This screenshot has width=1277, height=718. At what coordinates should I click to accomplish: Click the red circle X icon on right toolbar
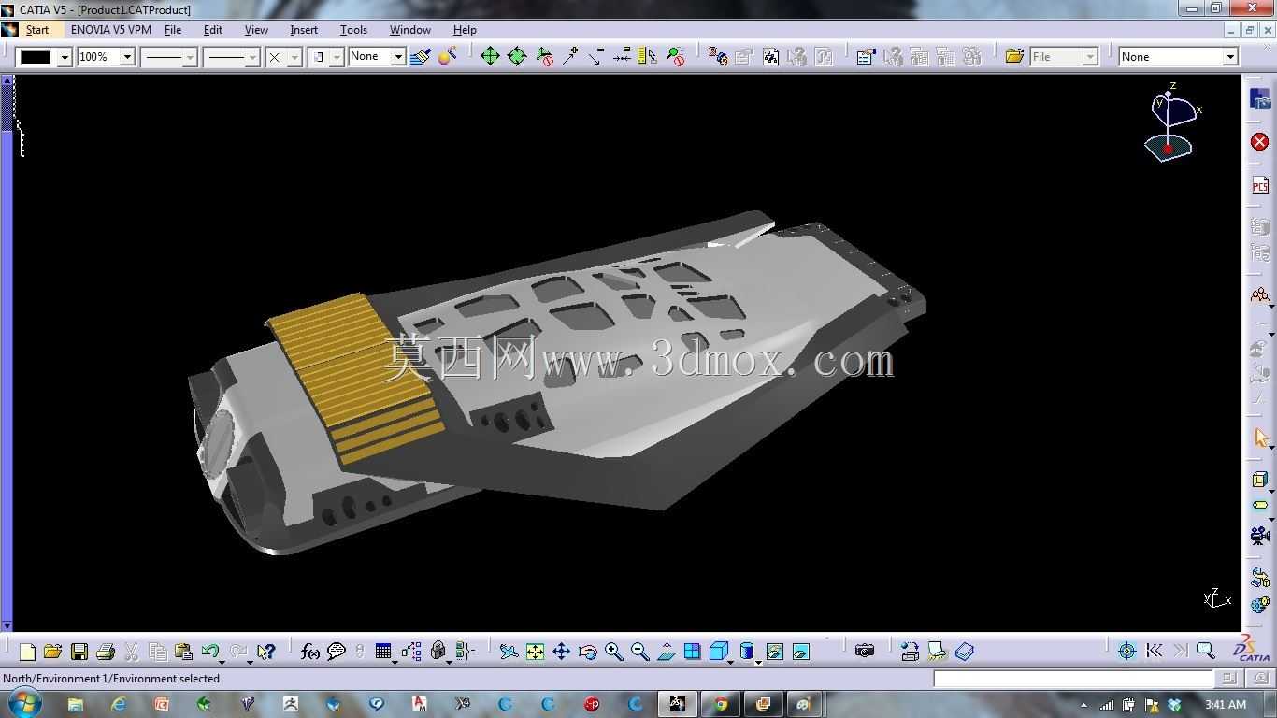click(x=1260, y=142)
